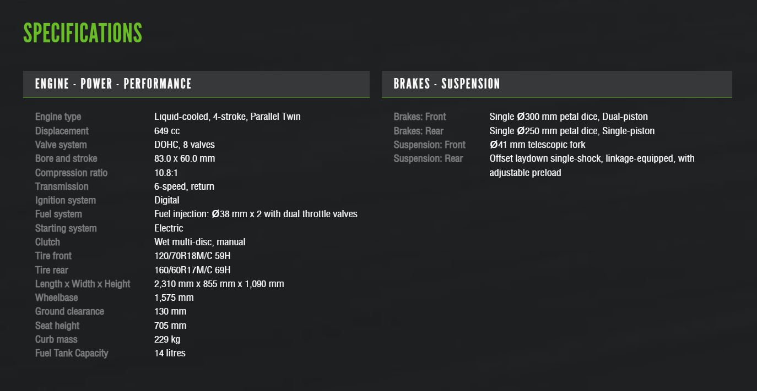Click the Brakes: Front label
The width and height of the screenshot is (757, 391).
pos(420,117)
